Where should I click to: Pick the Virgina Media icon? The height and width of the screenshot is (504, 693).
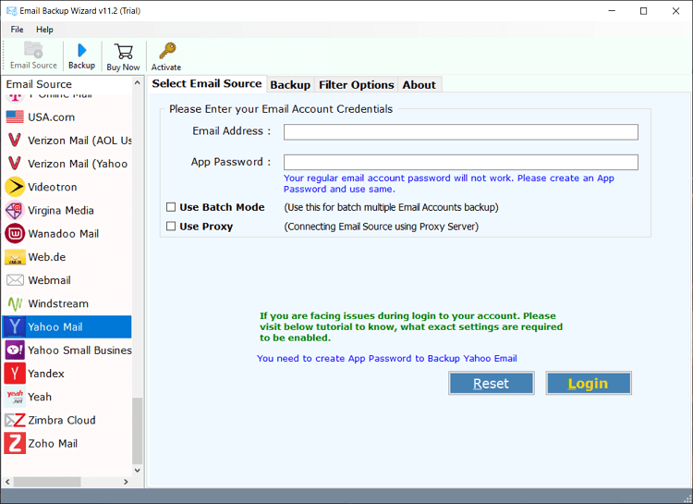pos(15,210)
